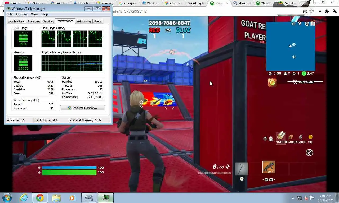This screenshot has height=203, width=339.
Task: Close the Fortnite browser tab
Action: (227, 3)
